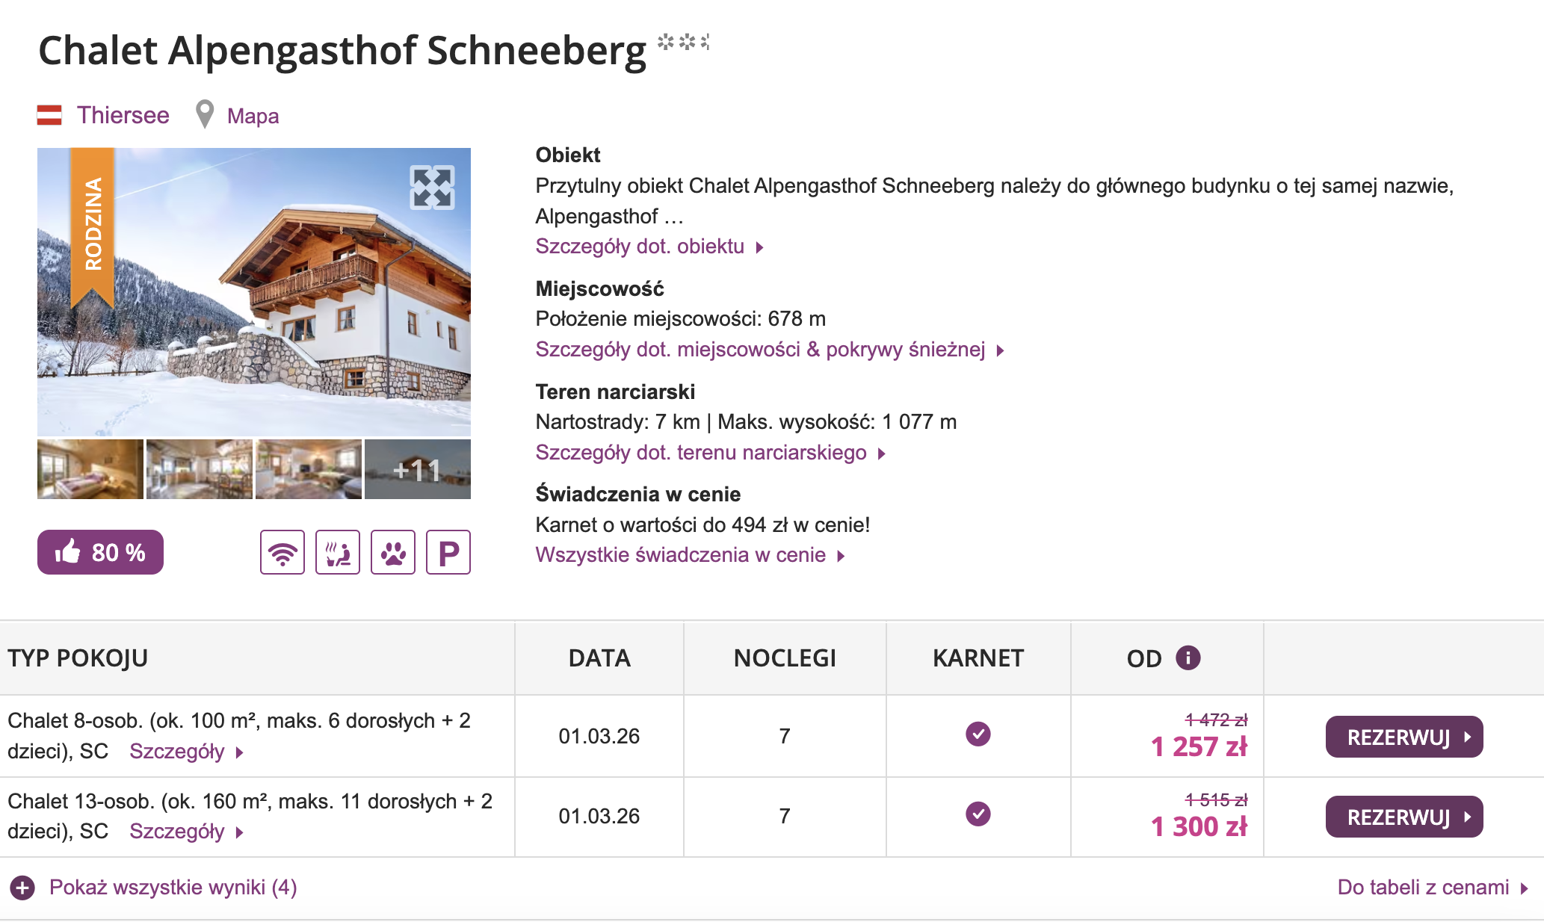Reserve the Chalet 8-osob. for 1 257 zł
This screenshot has height=922, width=1544.
coord(1404,737)
